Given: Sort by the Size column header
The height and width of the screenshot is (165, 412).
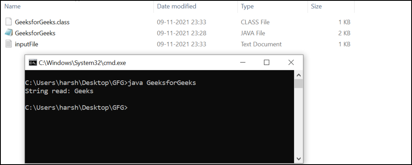Looking at the screenshot, I should 316,7.
